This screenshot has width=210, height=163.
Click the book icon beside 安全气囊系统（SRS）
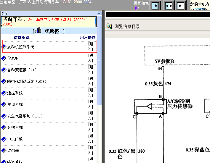(x=4, y=116)
